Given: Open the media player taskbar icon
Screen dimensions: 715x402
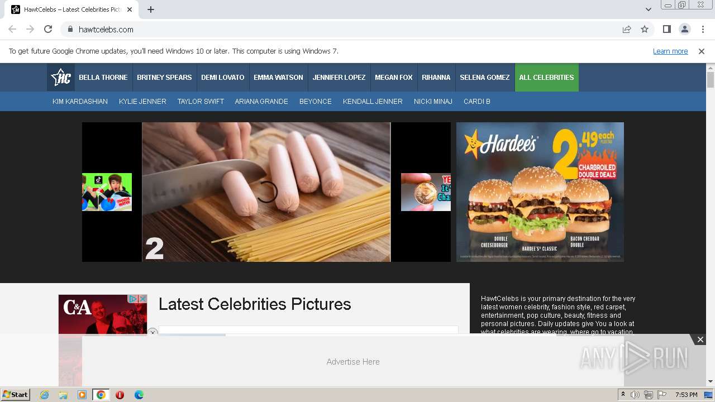Looking at the screenshot, I should [82, 395].
